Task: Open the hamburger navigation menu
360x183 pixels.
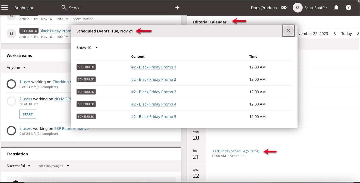Action: 5,7
